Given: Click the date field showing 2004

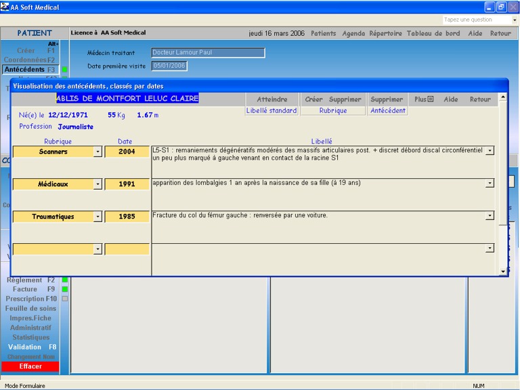Looking at the screenshot, I should [x=127, y=152].
